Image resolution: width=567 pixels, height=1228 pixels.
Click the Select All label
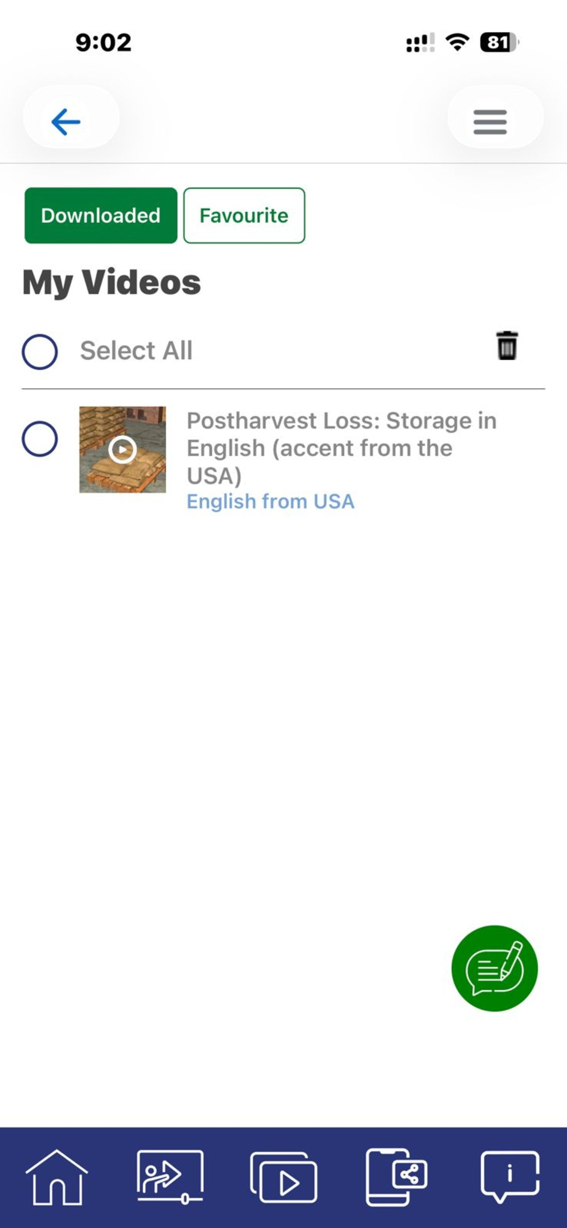[136, 351]
